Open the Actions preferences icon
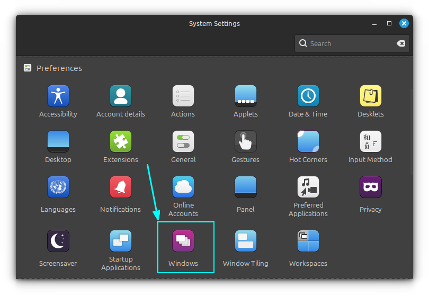The height and width of the screenshot is (296, 429). click(183, 96)
